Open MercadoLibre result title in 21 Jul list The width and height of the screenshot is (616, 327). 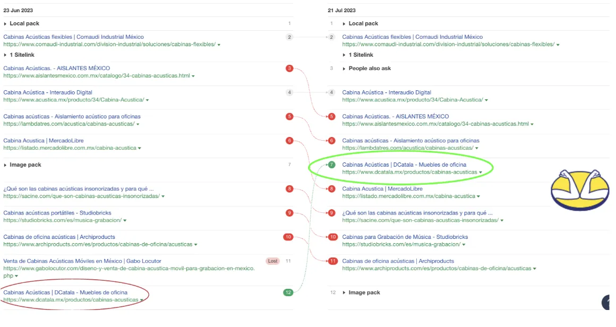(x=382, y=189)
